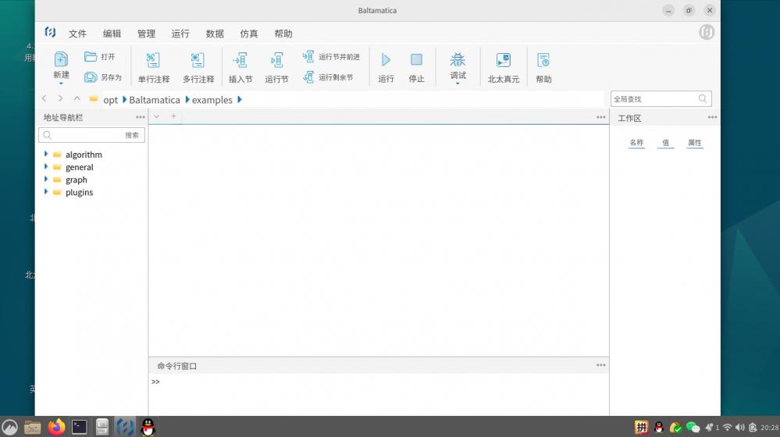Click the 新建 (New) file icon
The width and height of the screenshot is (780, 437).
(61, 59)
